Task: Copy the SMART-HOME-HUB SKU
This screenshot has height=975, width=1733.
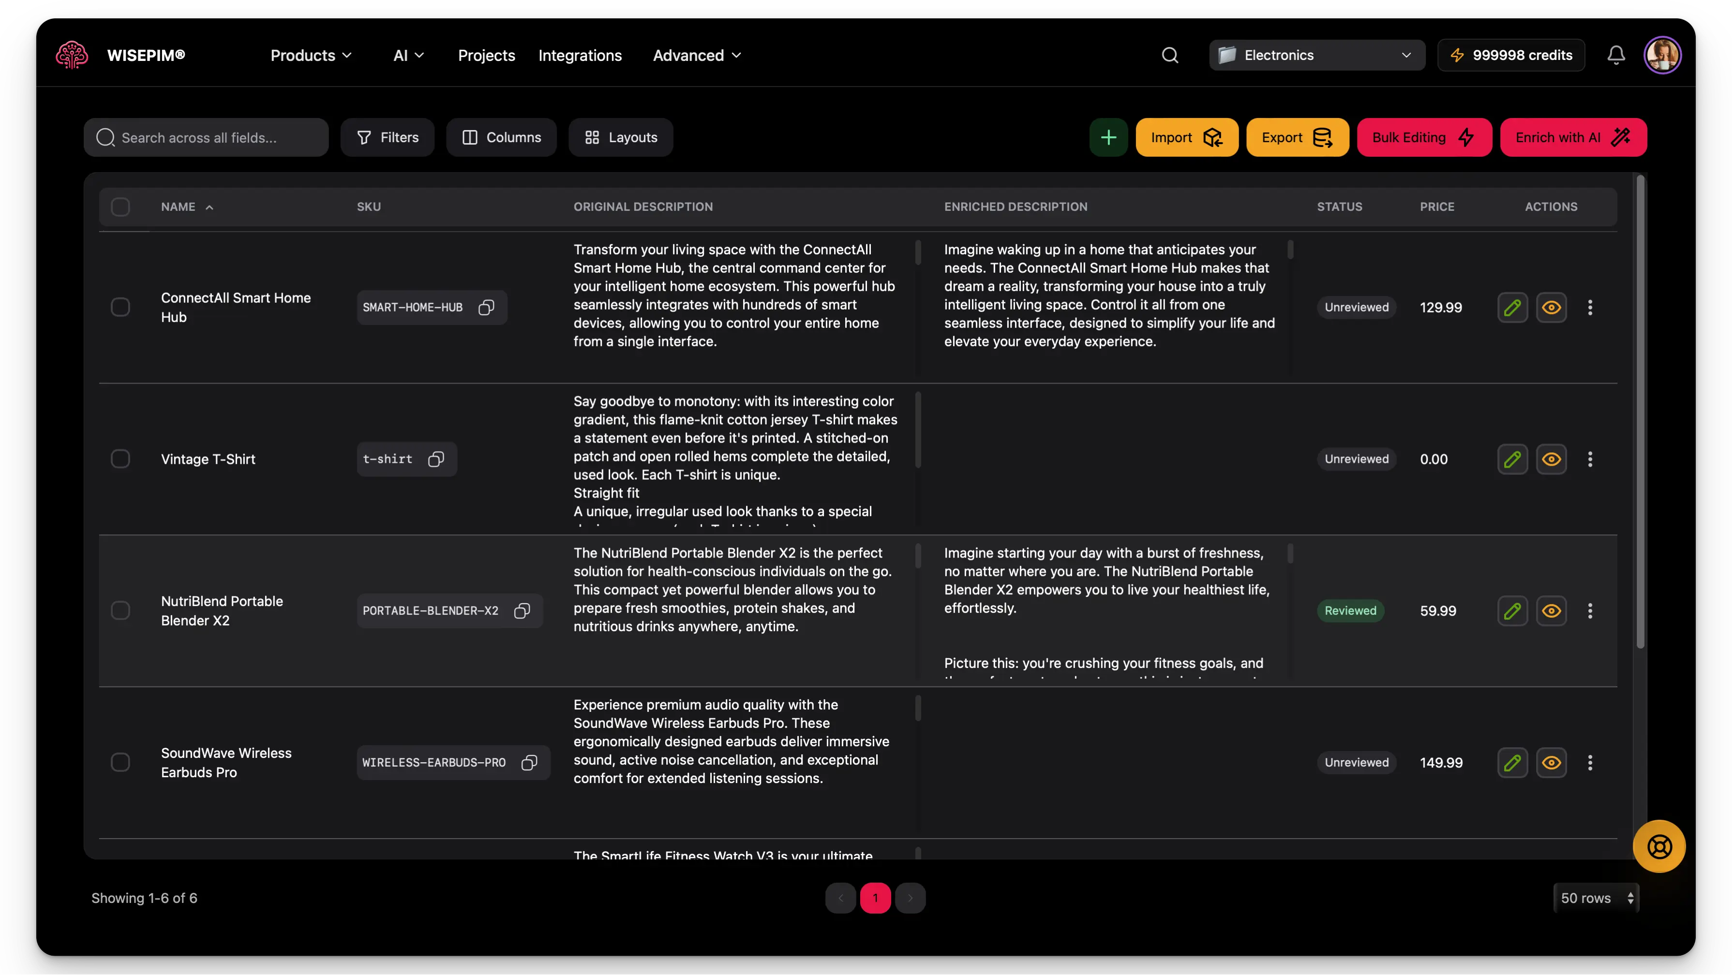Action: click(486, 307)
